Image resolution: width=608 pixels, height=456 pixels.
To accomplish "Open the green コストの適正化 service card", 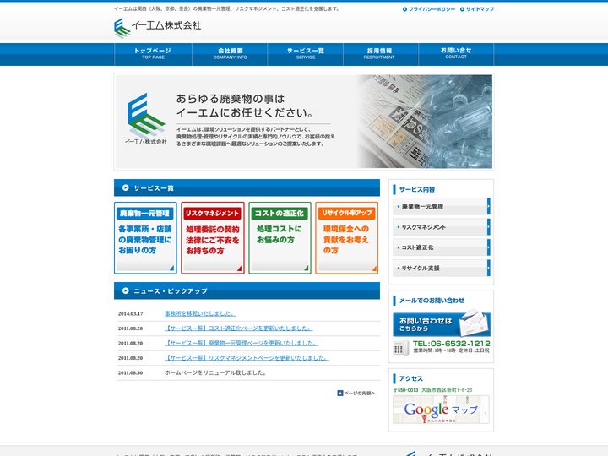I will point(280,237).
